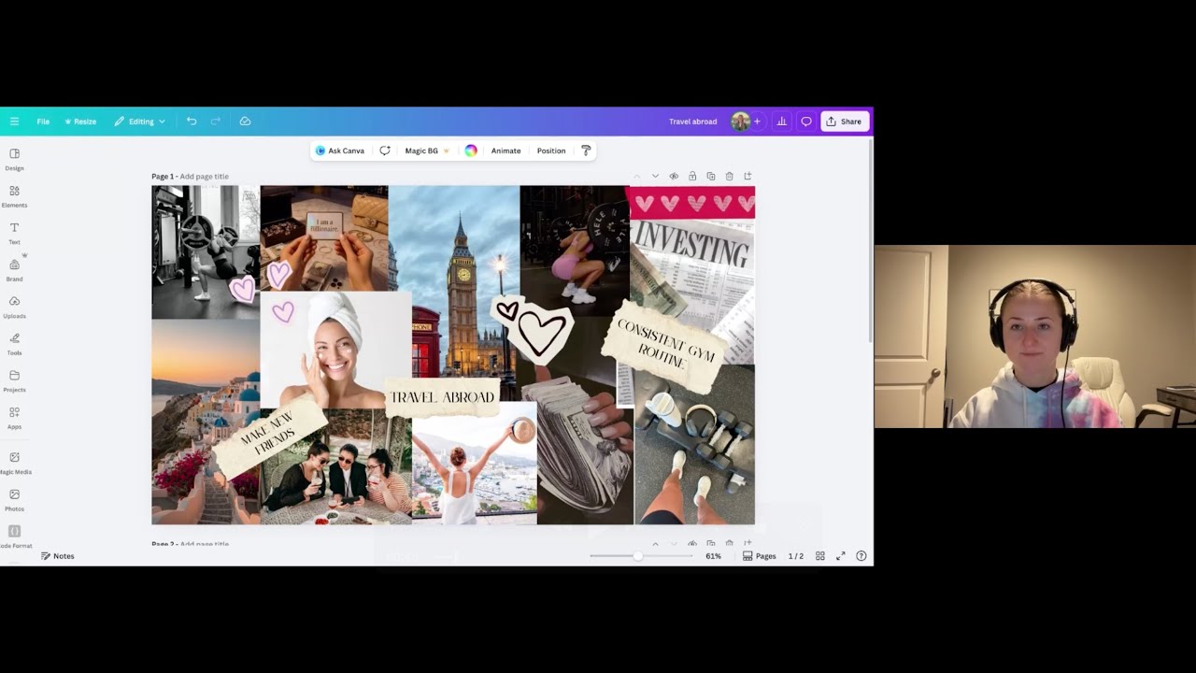
Task: Move Page 1 down with chevron
Action: (655, 176)
